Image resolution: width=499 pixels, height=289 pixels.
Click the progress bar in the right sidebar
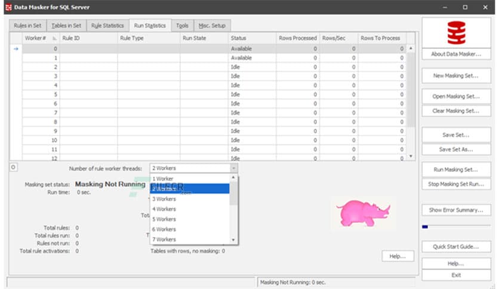click(x=456, y=227)
